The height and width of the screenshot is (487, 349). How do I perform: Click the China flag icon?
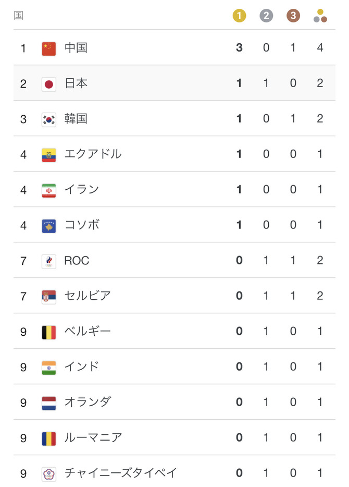tap(49, 48)
